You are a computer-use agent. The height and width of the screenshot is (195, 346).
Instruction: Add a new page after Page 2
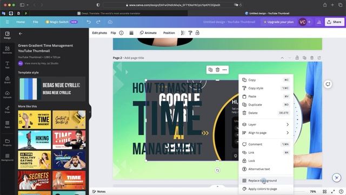click(319, 58)
